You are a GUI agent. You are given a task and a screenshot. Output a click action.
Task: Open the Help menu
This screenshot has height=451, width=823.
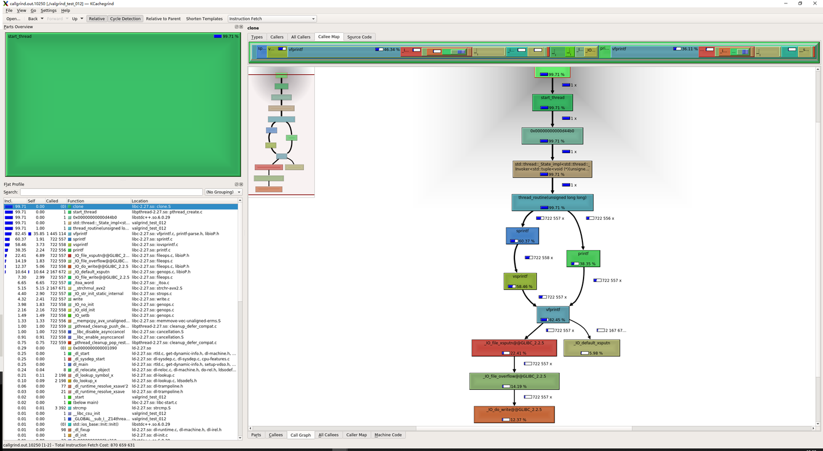[x=66, y=10]
